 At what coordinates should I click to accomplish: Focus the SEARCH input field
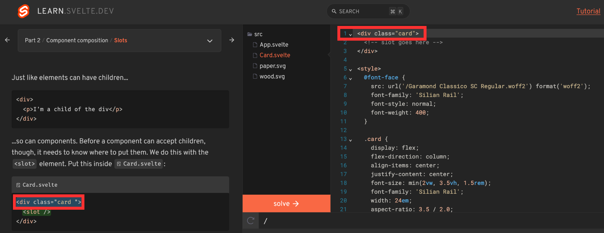[368, 11]
